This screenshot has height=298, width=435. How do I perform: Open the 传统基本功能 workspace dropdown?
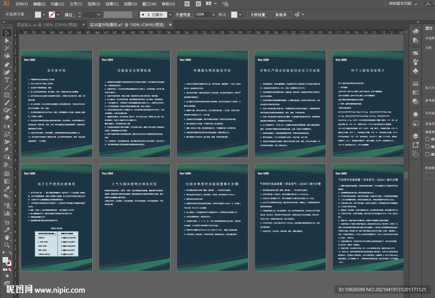pyautogui.click(x=403, y=3)
